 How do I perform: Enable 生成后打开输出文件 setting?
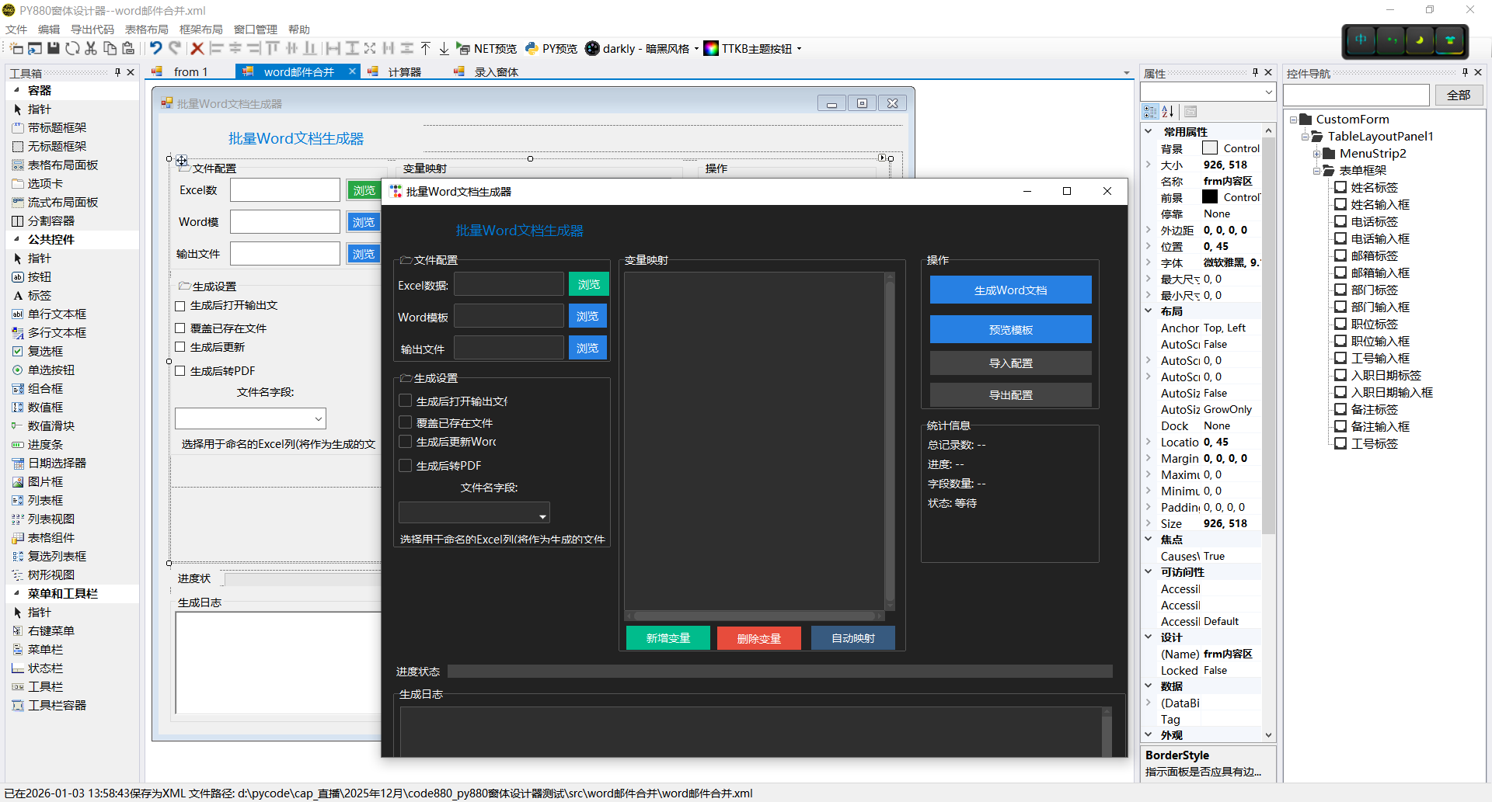point(406,401)
